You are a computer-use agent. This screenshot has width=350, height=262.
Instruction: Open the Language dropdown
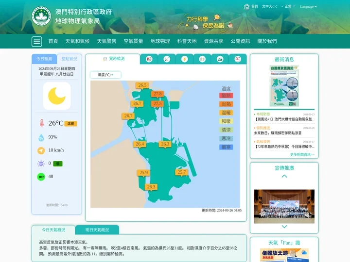click(x=308, y=7)
